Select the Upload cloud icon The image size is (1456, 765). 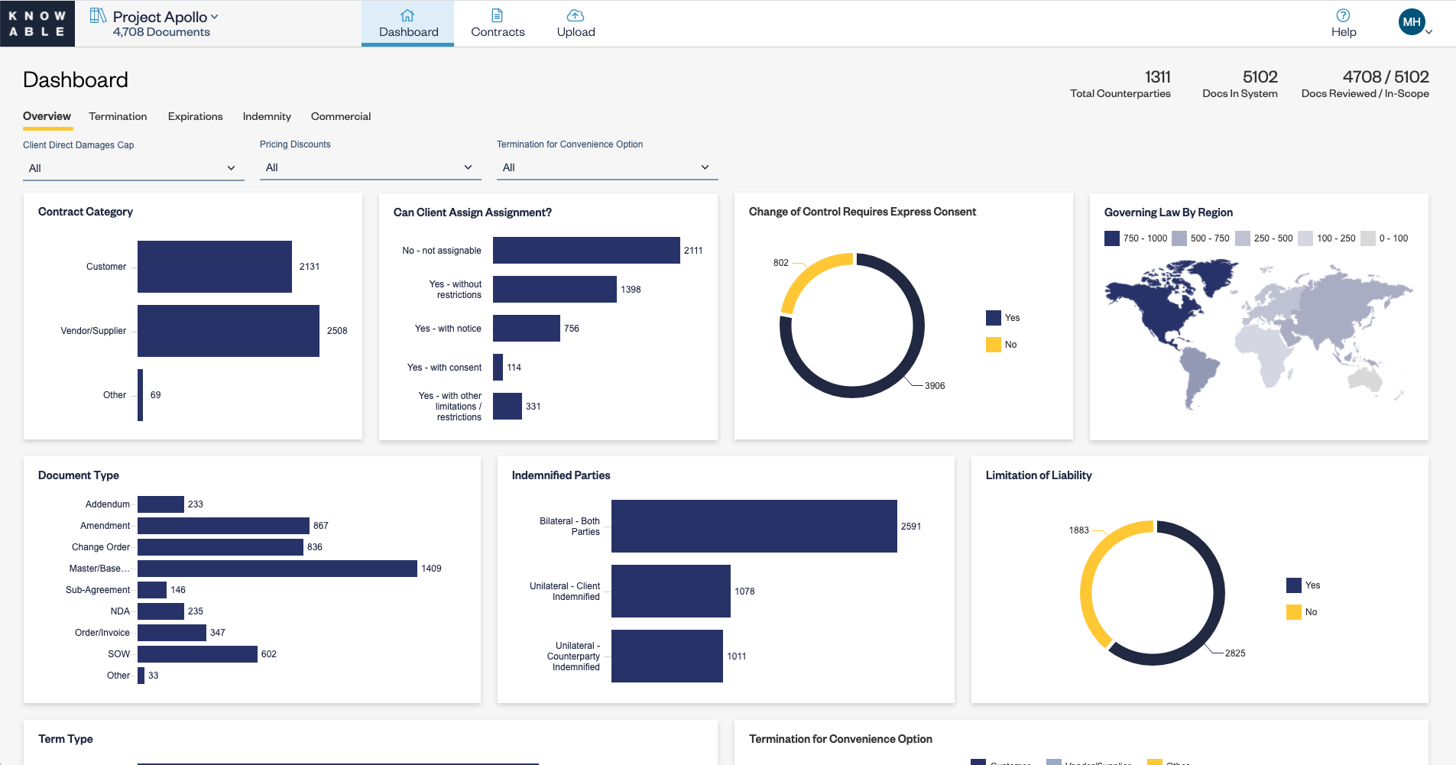tap(576, 14)
